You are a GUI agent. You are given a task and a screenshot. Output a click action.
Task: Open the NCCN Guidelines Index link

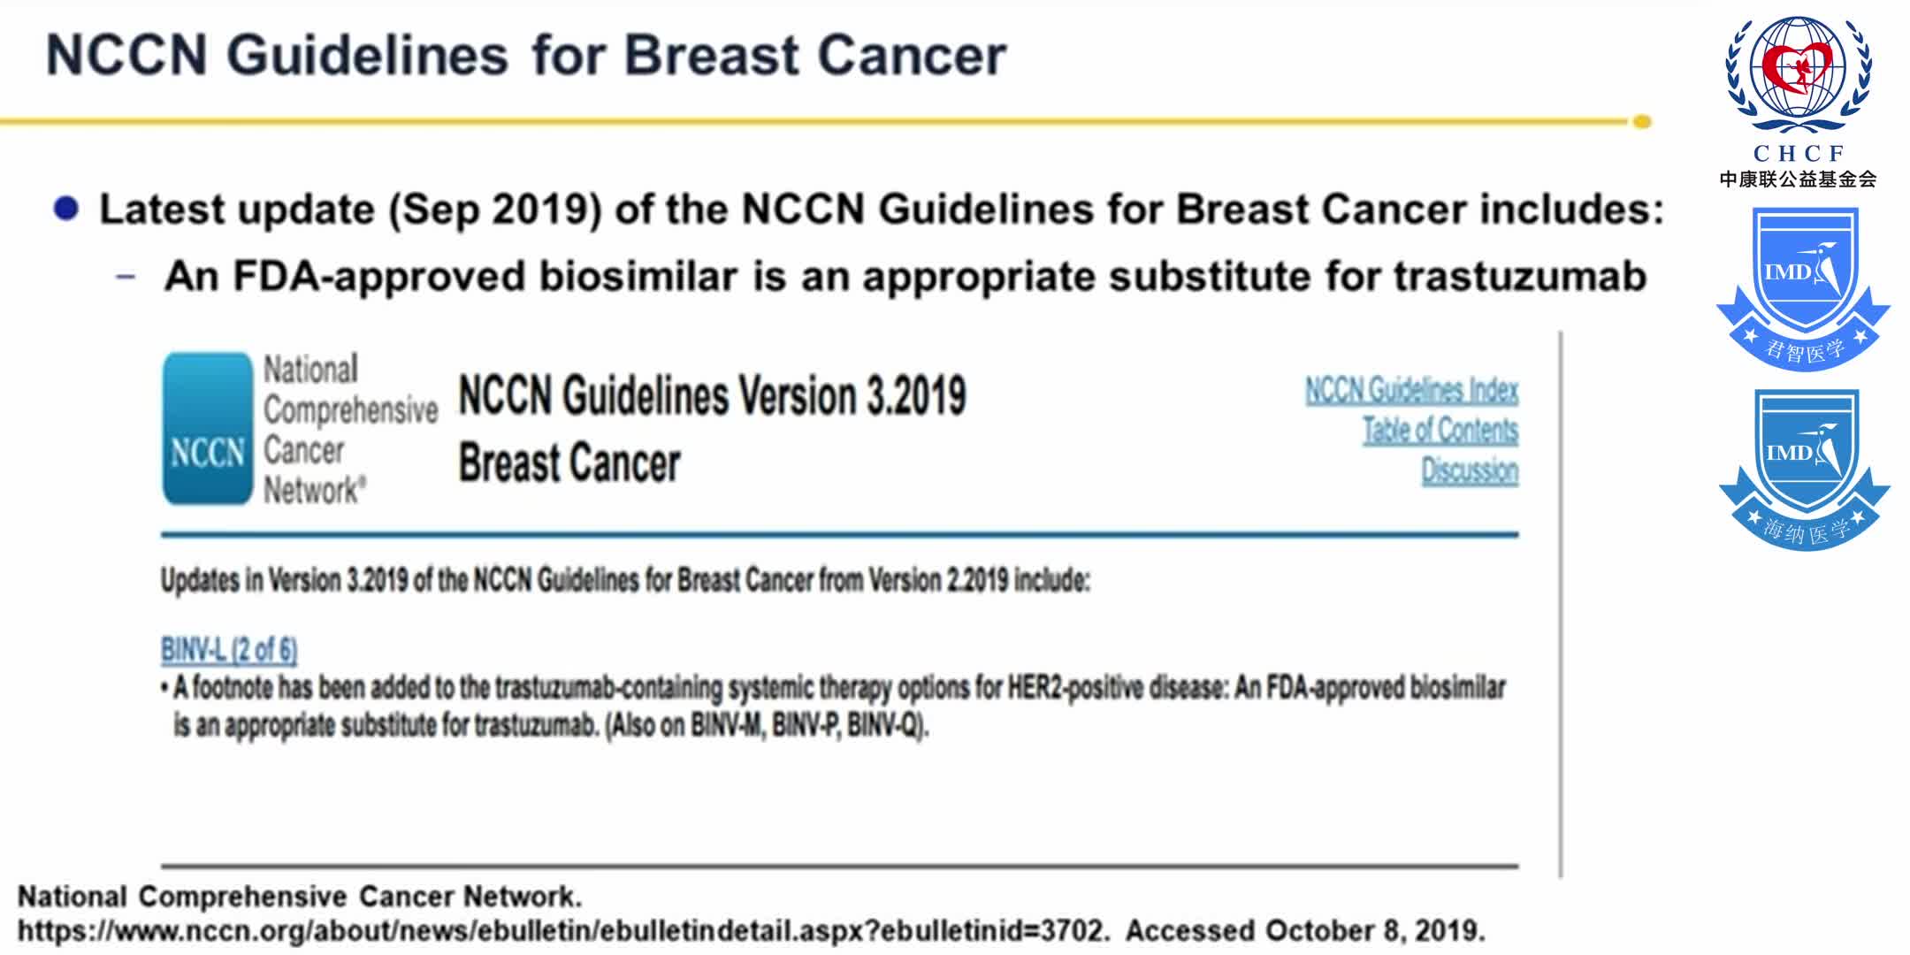[1411, 390]
